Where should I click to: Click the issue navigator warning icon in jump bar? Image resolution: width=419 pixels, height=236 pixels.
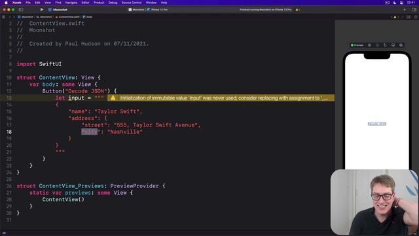click(395, 17)
